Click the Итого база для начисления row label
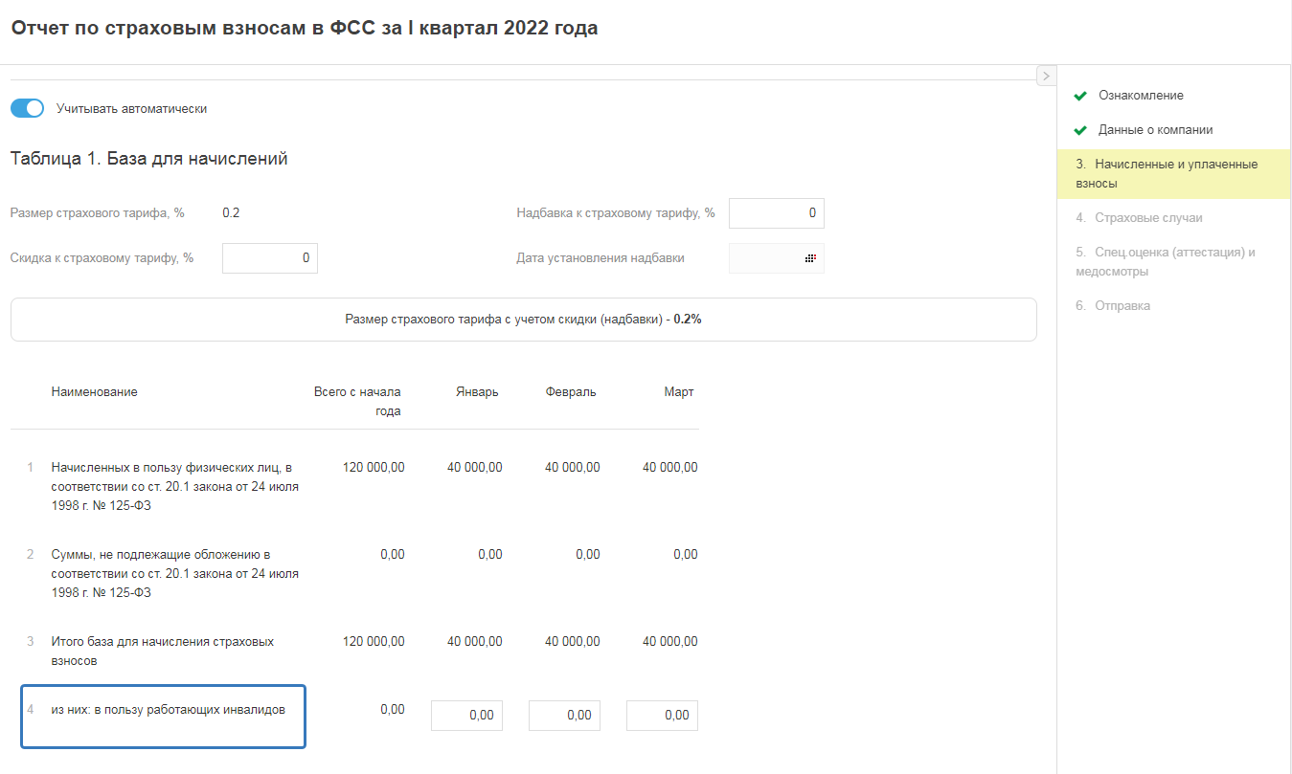 163,651
